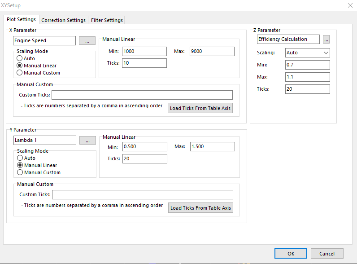Click the X Parameter Custom Ticks input

coord(142,95)
